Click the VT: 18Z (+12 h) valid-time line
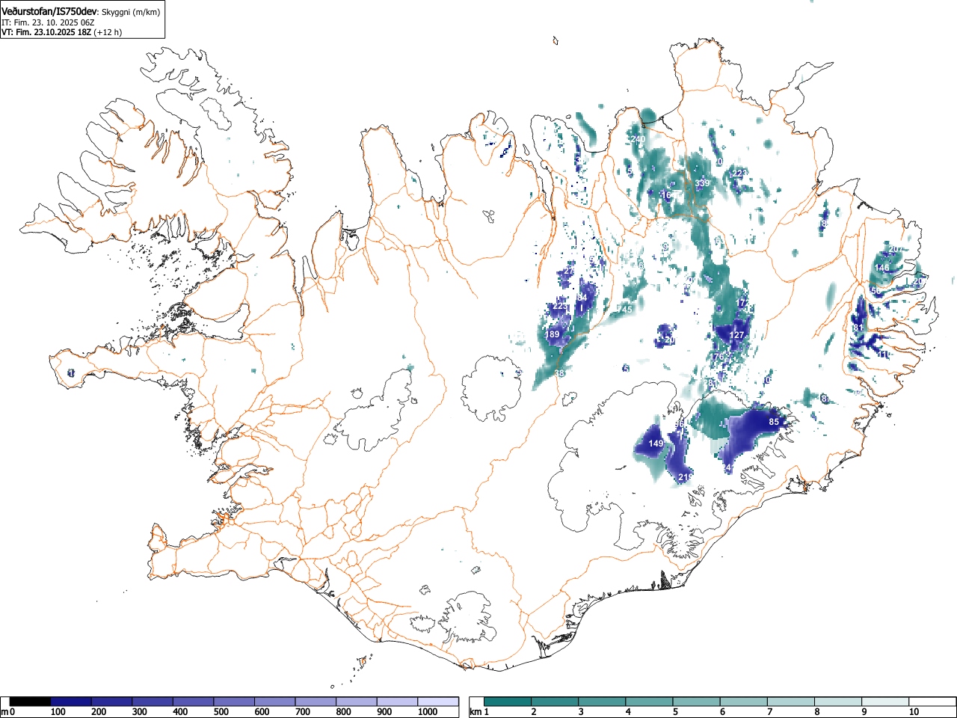Screen dimensions: 957x718 pos(61,32)
